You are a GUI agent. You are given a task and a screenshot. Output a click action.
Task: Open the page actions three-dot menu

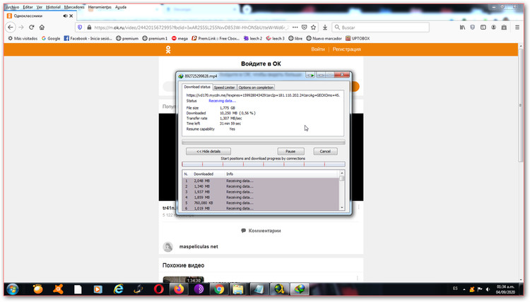tap(295, 28)
